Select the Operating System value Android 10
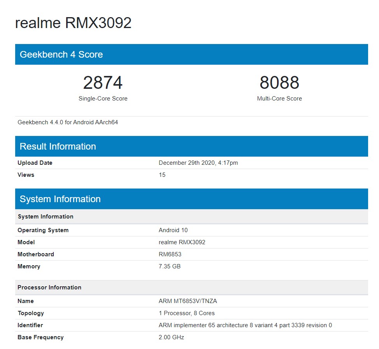This screenshot has height=349, width=379. click(x=173, y=230)
